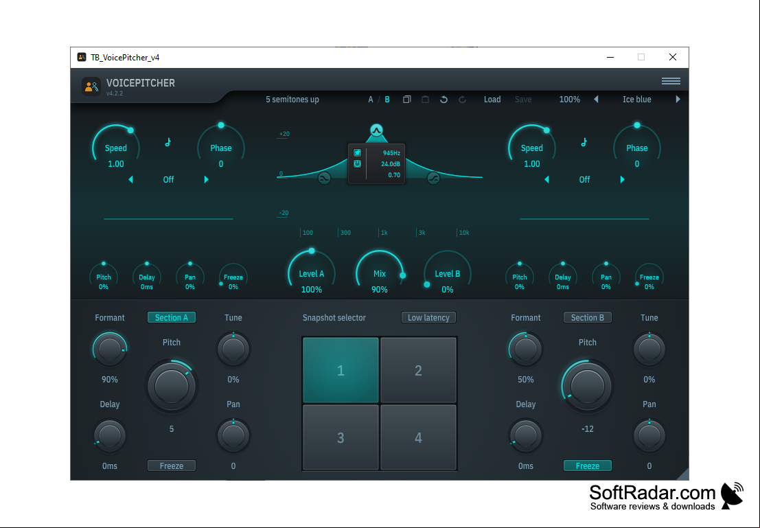Select next theme after Ice blue
Image resolution: width=760 pixels, height=528 pixels.
[678, 100]
